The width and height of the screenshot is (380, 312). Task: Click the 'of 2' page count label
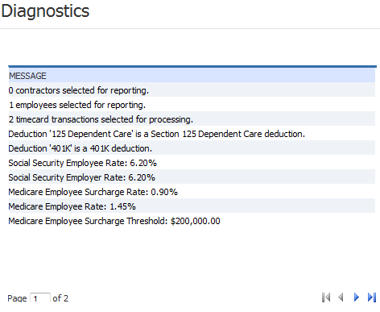[60, 298]
